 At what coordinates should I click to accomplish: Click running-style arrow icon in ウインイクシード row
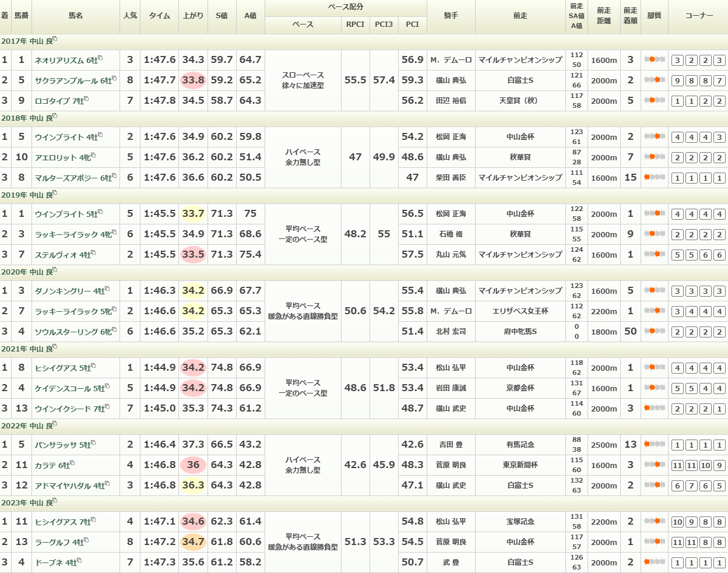click(647, 408)
